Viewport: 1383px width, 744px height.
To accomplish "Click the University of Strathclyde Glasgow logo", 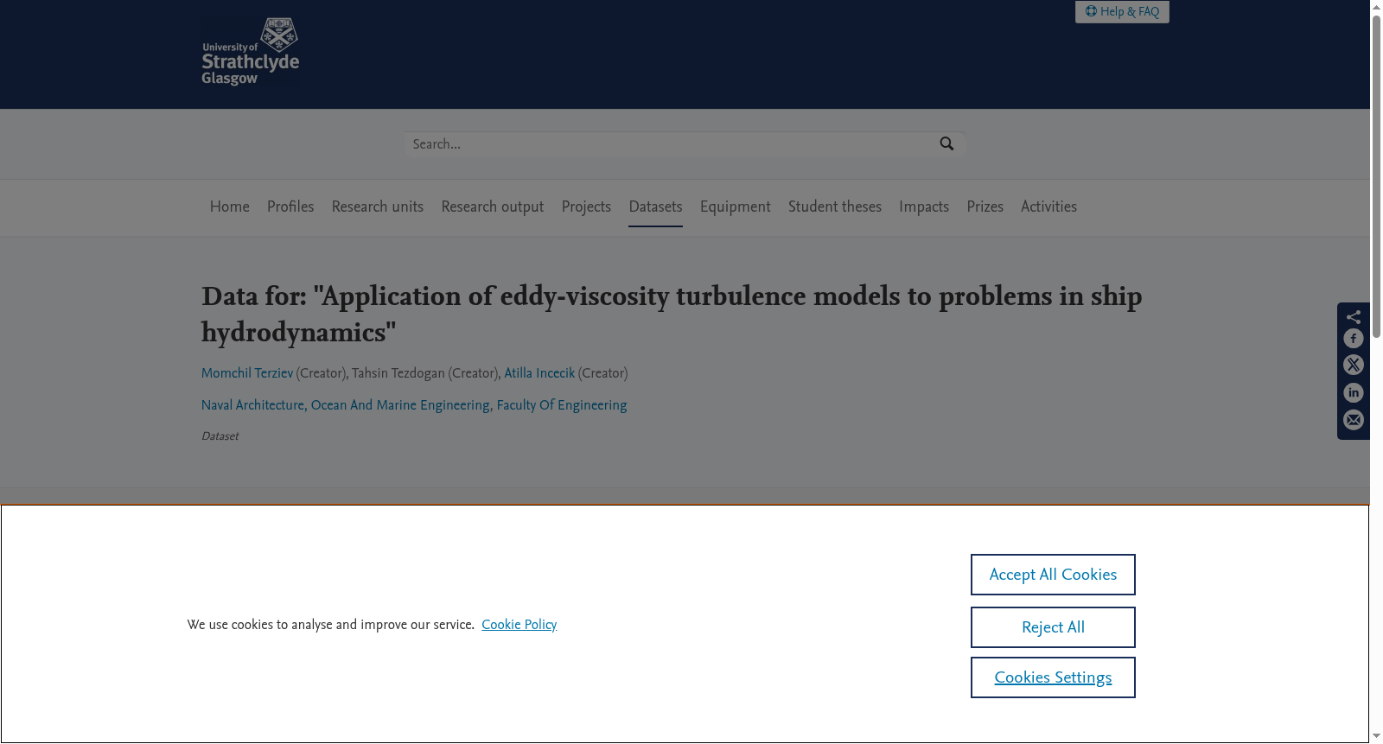I will pyautogui.click(x=251, y=52).
